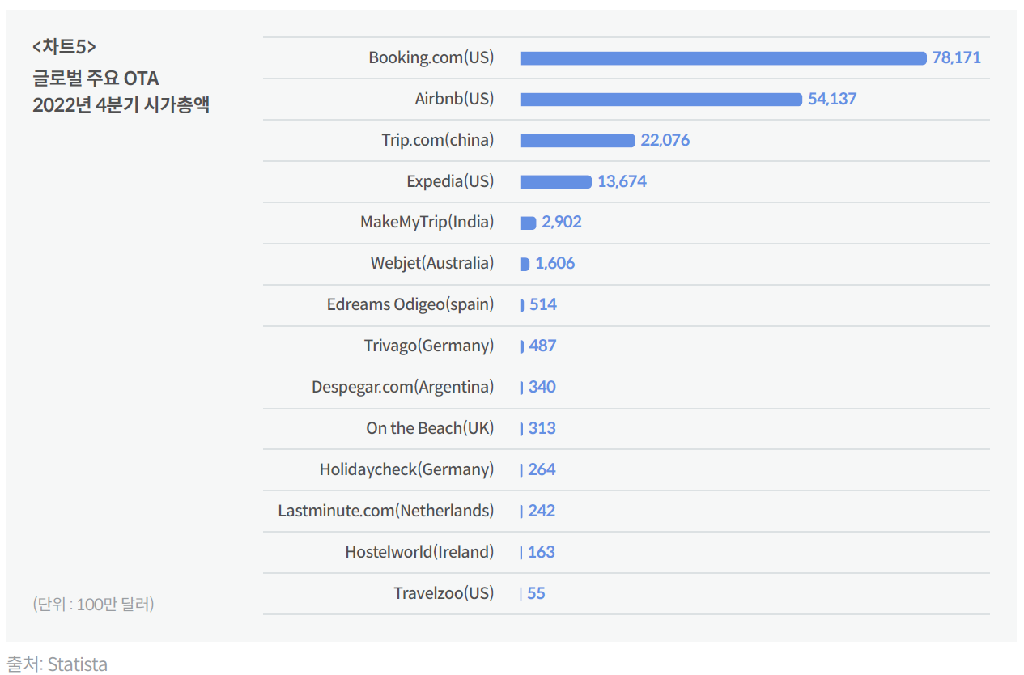Select the Expedia bar in chart
The width and height of the screenshot is (1024, 675).
pyautogui.click(x=556, y=181)
